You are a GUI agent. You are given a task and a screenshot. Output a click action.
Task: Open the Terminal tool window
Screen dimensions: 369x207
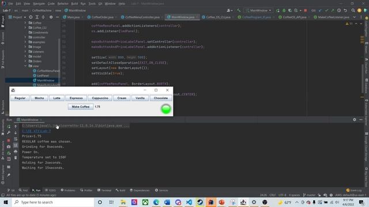[x=104, y=190]
